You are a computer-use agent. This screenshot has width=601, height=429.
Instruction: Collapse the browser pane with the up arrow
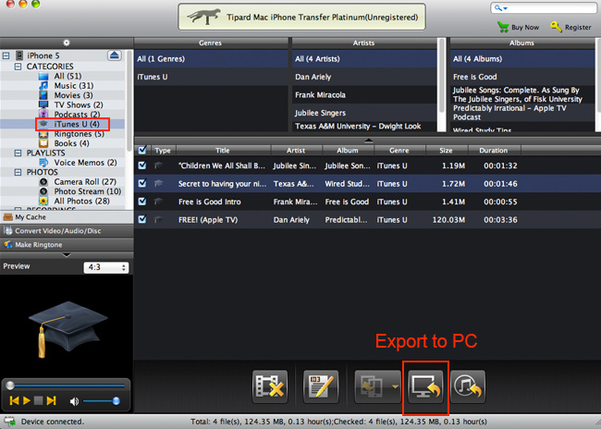pyautogui.click(x=368, y=141)
